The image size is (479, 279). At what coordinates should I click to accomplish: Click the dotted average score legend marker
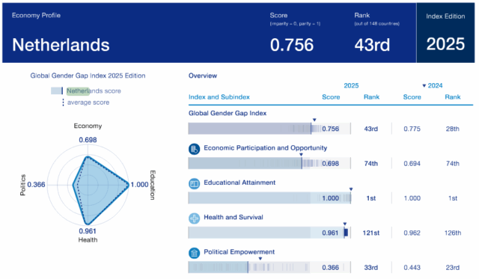pos(63,102)
